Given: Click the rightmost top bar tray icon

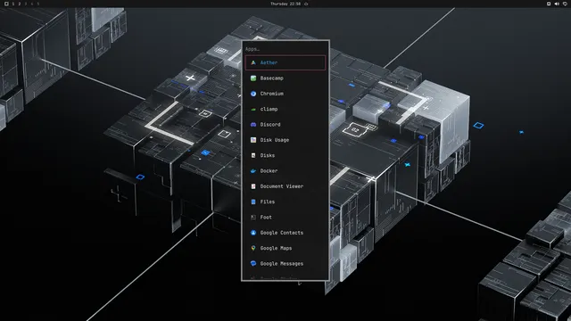Looking at the screenshot, I should [x=565, y=4].
